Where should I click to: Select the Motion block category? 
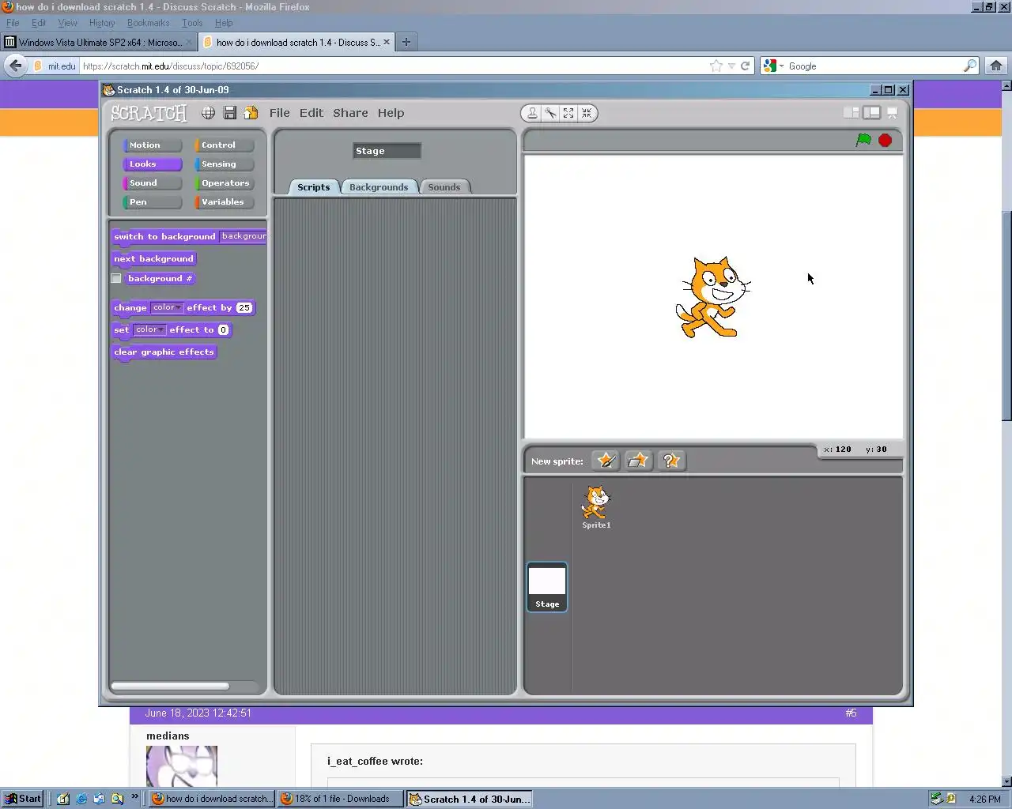click(152, 145)
